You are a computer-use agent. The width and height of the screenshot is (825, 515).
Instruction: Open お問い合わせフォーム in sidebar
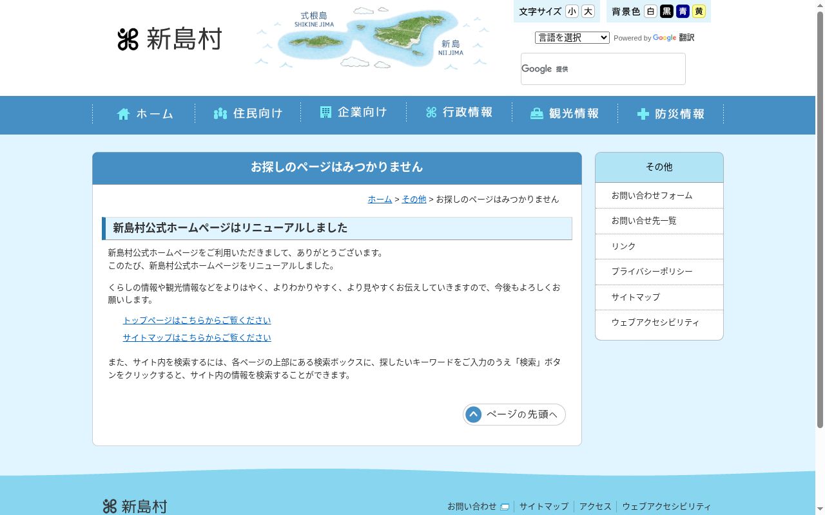tap(659, 196)
